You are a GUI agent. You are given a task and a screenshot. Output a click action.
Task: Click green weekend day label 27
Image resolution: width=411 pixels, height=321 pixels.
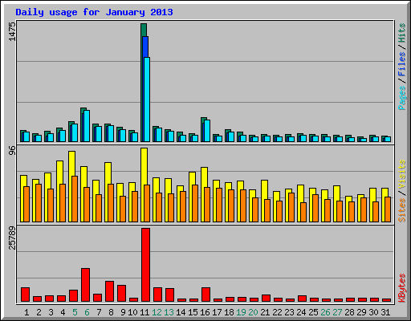337,312
